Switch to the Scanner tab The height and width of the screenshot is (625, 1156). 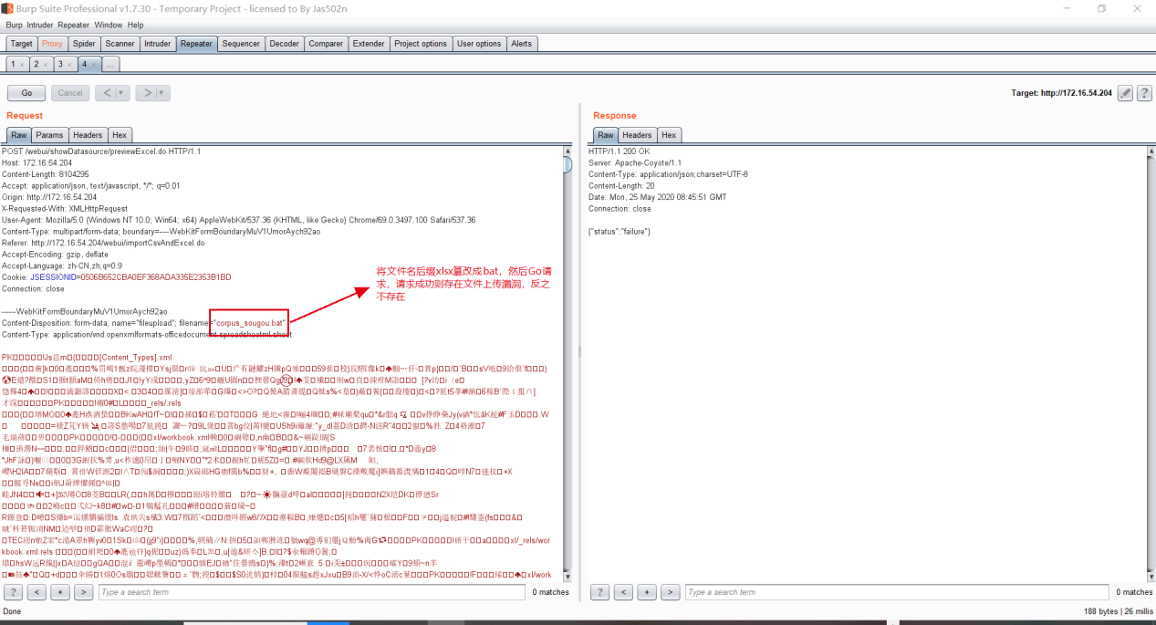(x=120, y=44)
